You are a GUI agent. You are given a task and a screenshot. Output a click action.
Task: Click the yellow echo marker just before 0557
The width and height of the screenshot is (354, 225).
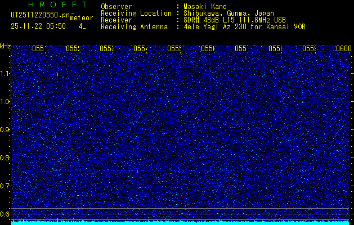tap(219, 222)
